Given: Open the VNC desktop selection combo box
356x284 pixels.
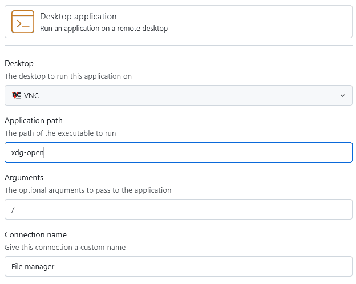Looking at the screenshot, I should (178, 95).
